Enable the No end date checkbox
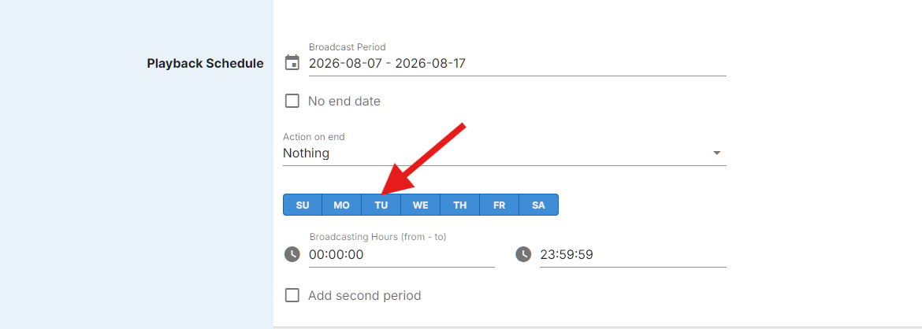This screenshot has height=329, width=922. tap(292, 101)
